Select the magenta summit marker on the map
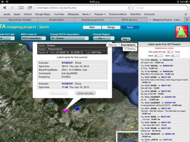Viewport: 190px width, 142px height. 65,111
